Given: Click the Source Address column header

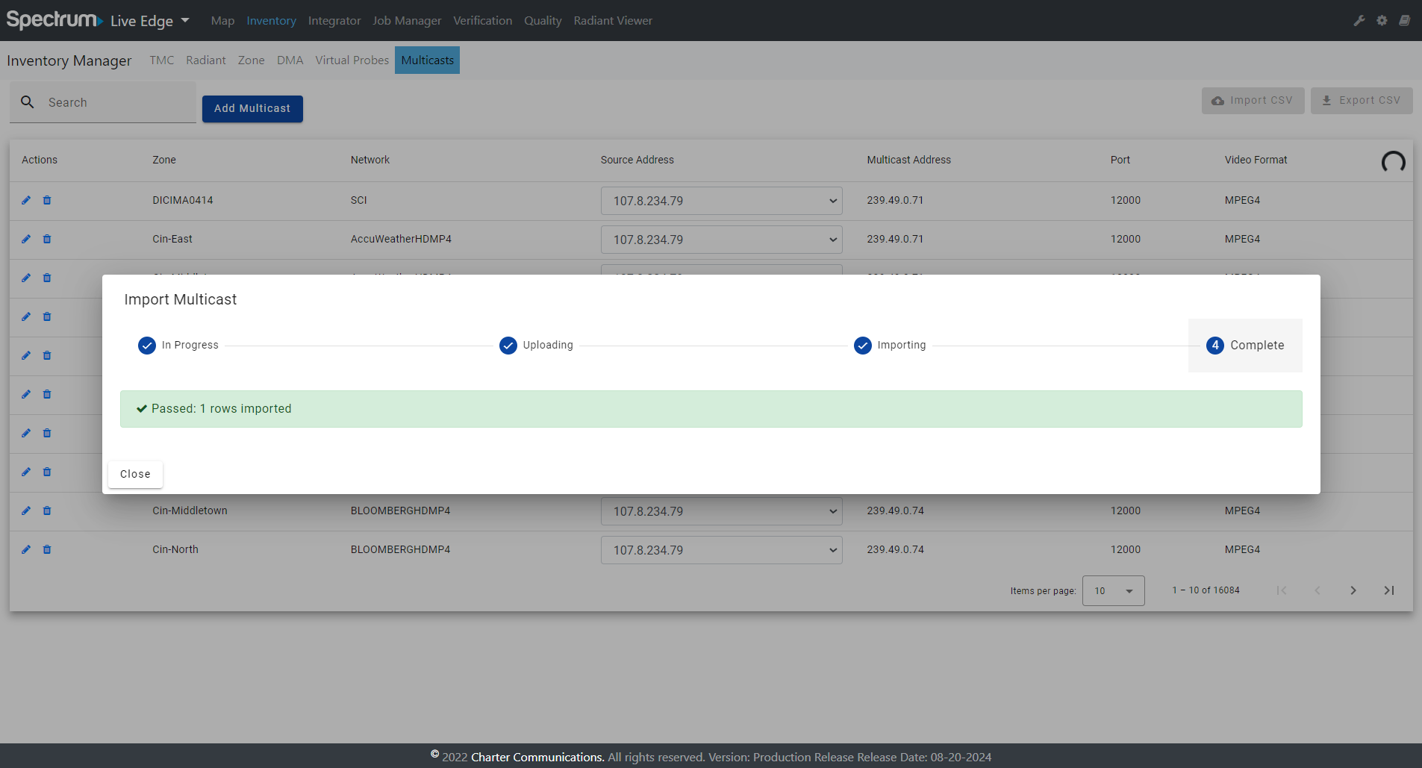Looking at the screenshot, I should [637, 160].
